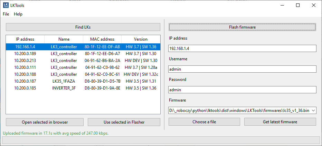
Task: Click the Find LKs button
Action: [x=83, y=27]
